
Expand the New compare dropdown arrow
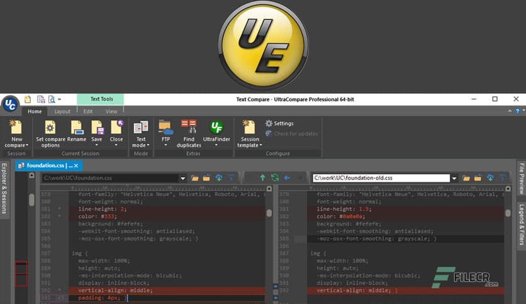(x=27, y=145)
